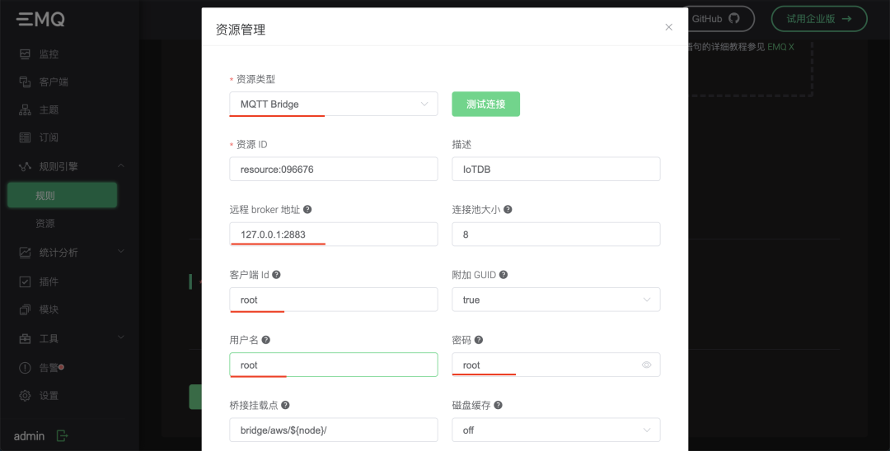The width and height of the screenshot is (890, 451).
Task: Click the help icon beside 客户端 Id
Action: coord(276,275)
